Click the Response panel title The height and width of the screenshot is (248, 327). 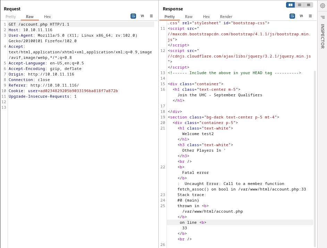(x=173, y=9)
